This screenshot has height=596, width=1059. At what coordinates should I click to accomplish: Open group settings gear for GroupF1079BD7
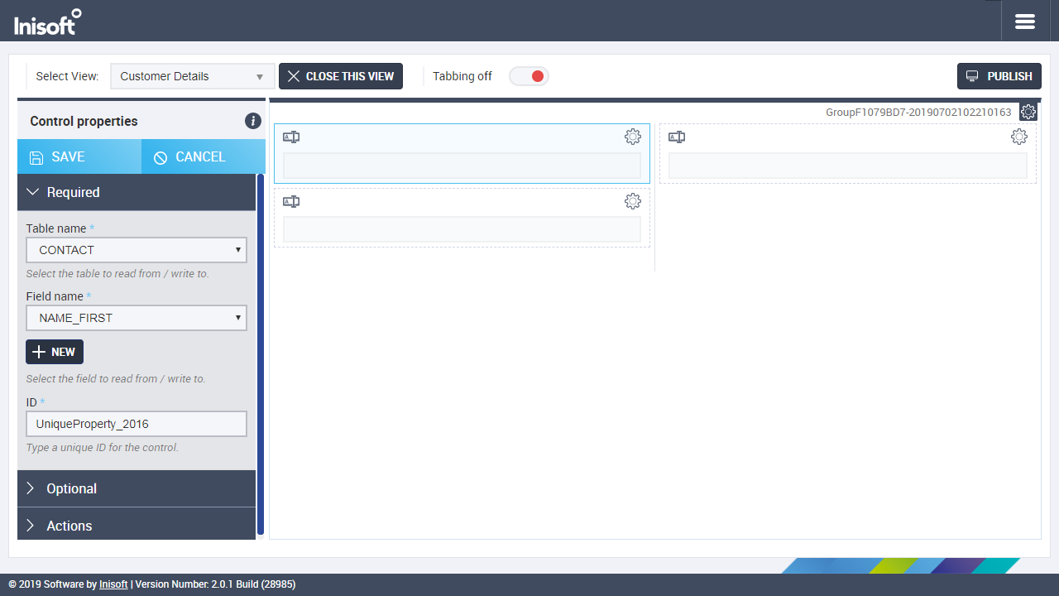[1028, 112]
